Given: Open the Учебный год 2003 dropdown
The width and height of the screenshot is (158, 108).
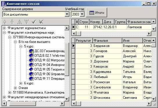Looking at the screenshot, I should pyautogui.click(x=82, y=14).
